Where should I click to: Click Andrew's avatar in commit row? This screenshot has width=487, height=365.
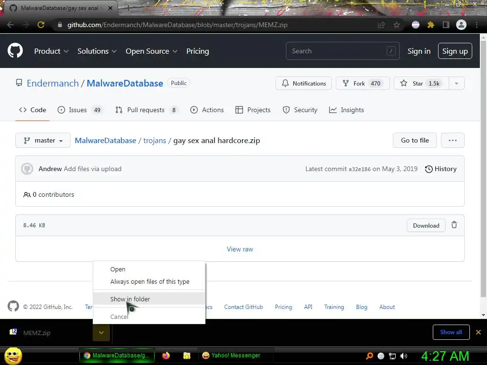[x=27, y=169]
